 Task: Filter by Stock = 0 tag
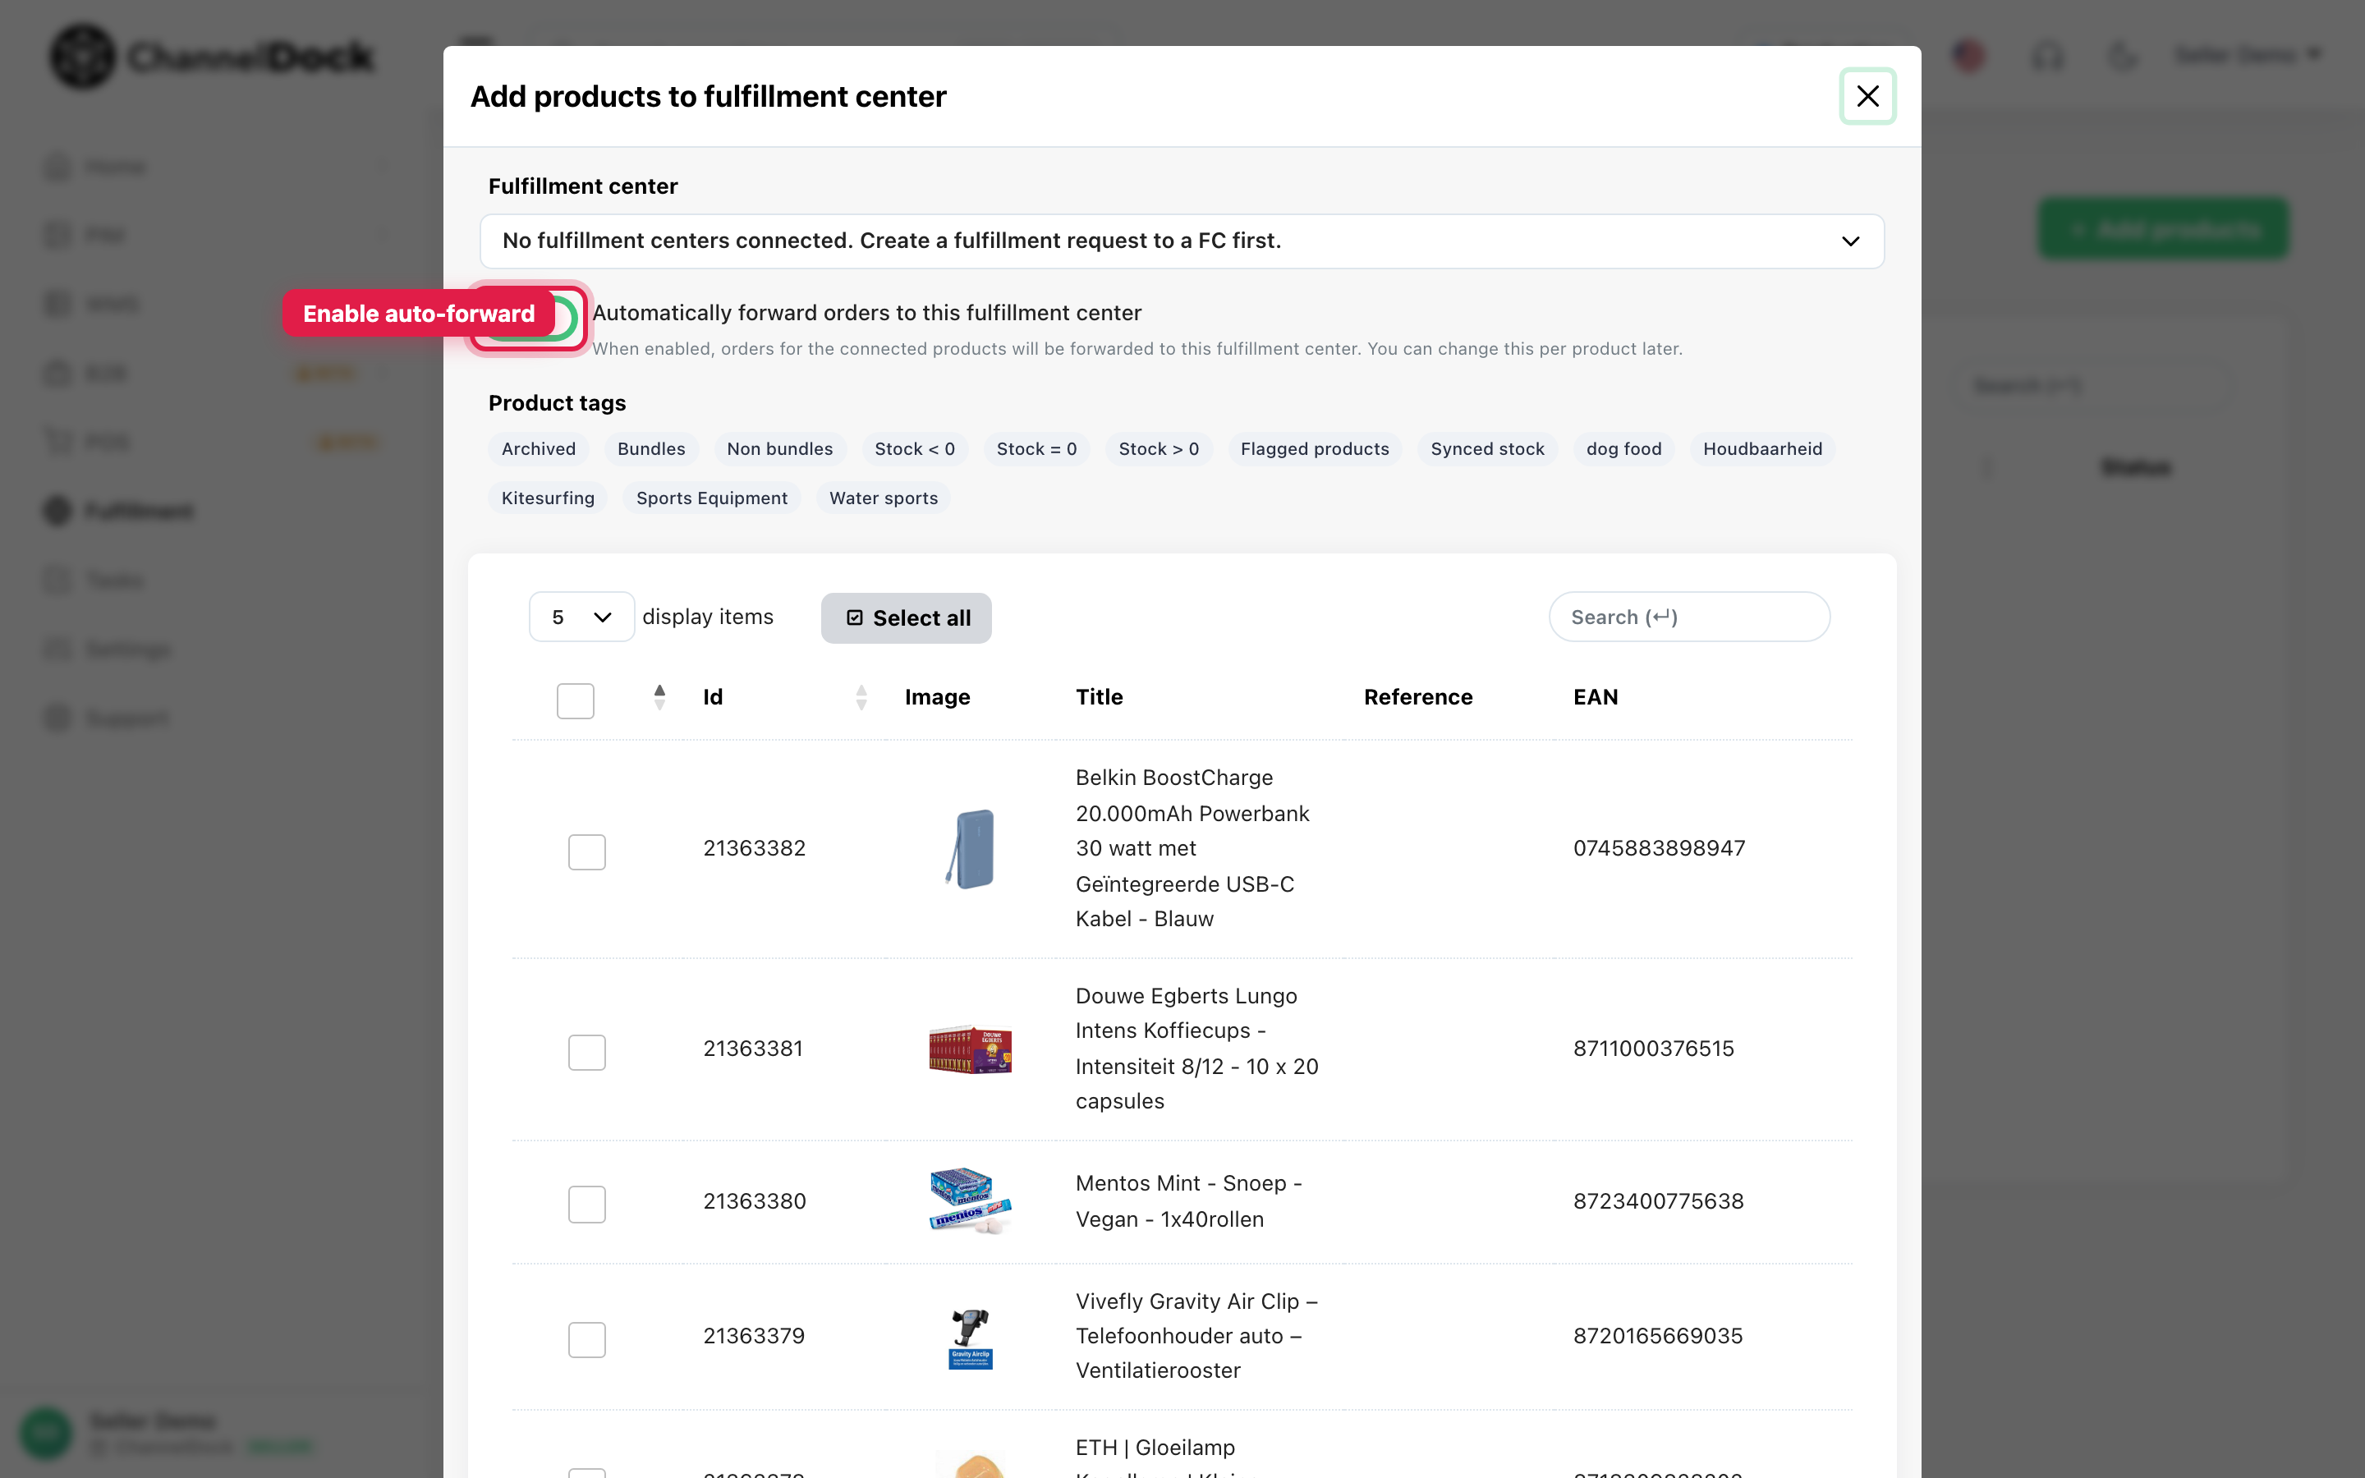1036,448
